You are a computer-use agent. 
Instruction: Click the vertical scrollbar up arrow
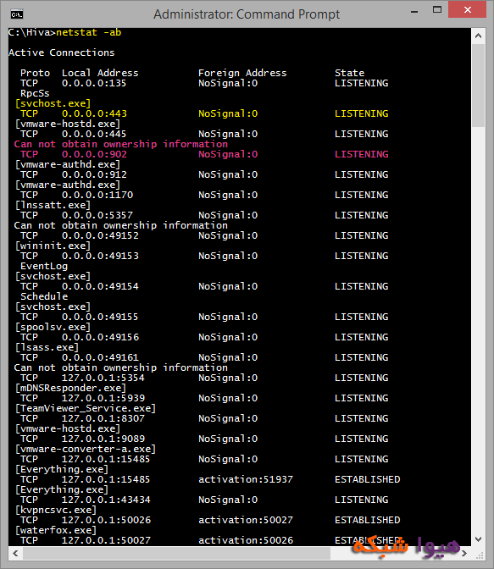coord(479,36)
